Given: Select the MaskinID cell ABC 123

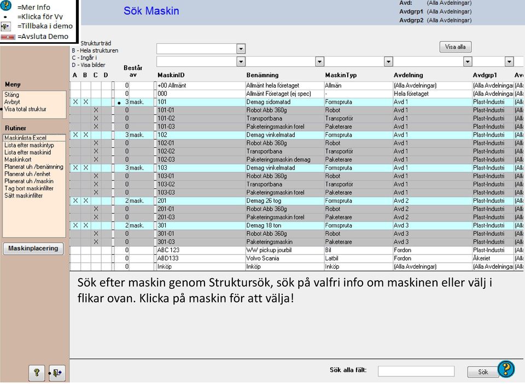Looking at the screenshot, I should (x=201, y=250).
